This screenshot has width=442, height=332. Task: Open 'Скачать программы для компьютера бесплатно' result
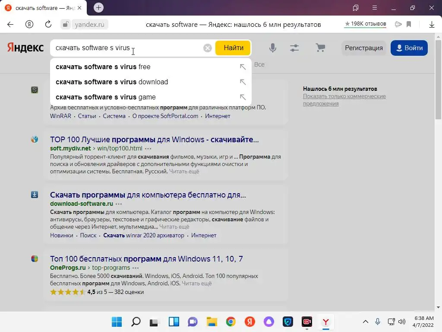[x=148, y=195]
